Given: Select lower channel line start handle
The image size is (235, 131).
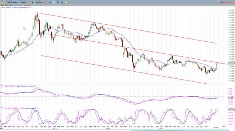Looking at the screenshot, I should [41, 55].
